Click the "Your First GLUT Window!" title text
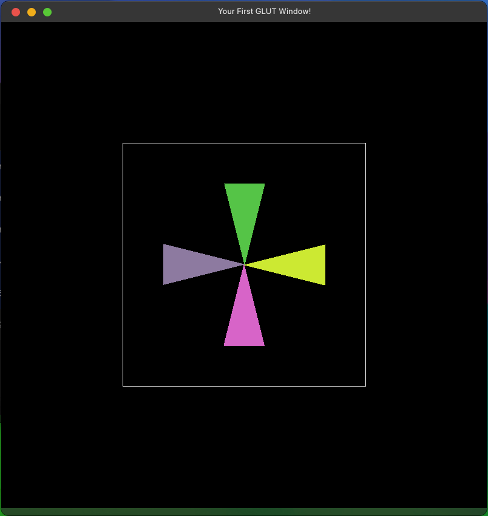The width and height of the screenshot is (488, 516). coord(264,12)
